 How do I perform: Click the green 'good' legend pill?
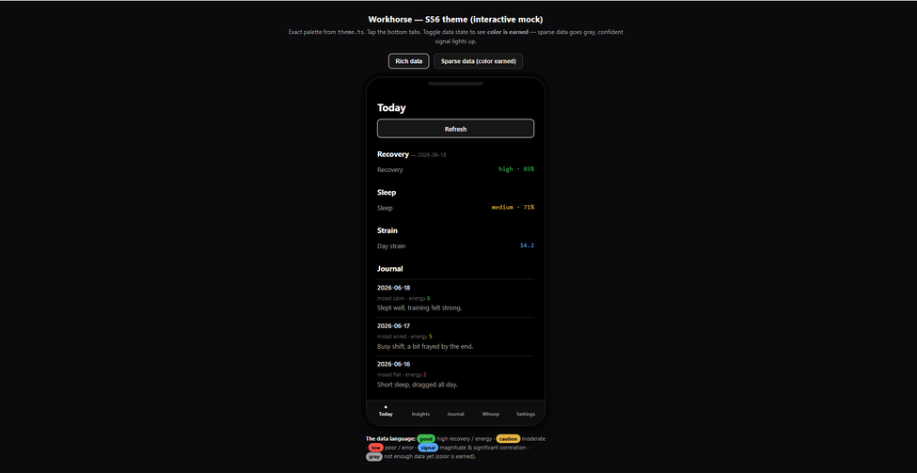[x=426, y=438]
